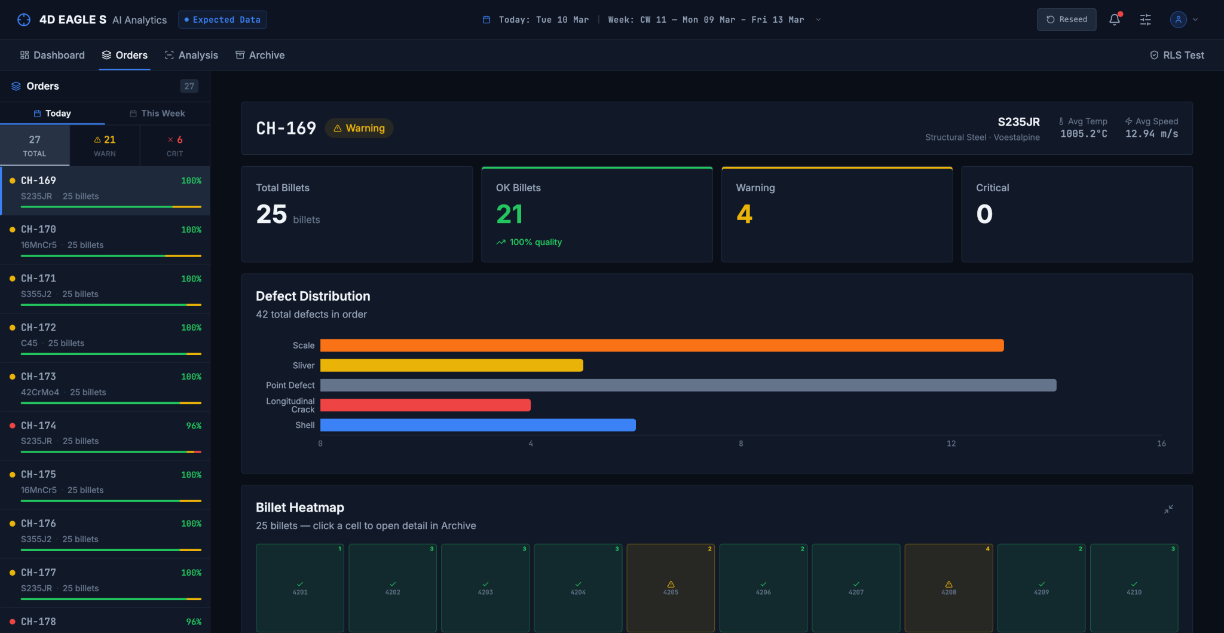
Task: Expand the week selector chevron
Action: coord(818,20)
